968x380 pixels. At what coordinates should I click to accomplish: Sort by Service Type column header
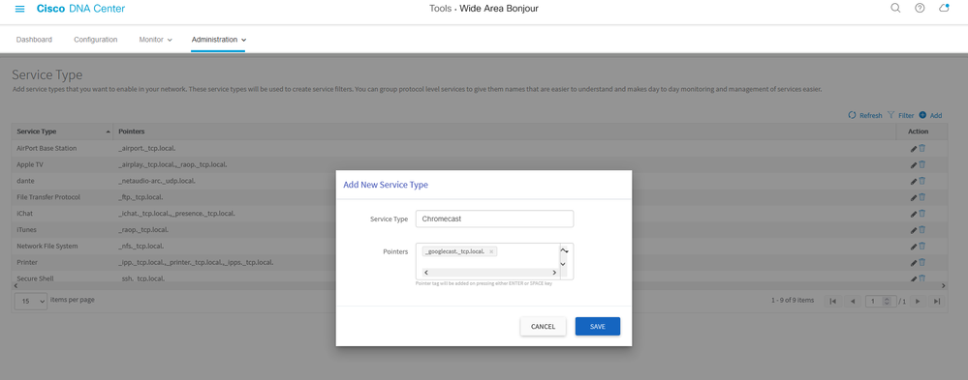(x=62, y=132)
